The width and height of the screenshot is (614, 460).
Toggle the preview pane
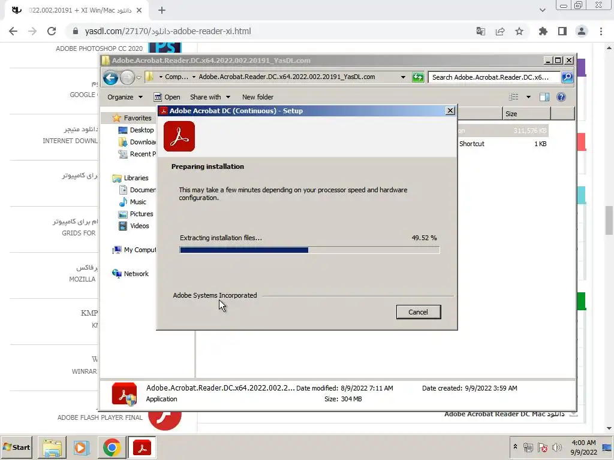(544, 97)
